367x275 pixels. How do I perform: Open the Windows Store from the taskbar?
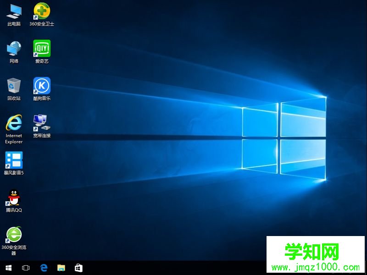[78, 267]
